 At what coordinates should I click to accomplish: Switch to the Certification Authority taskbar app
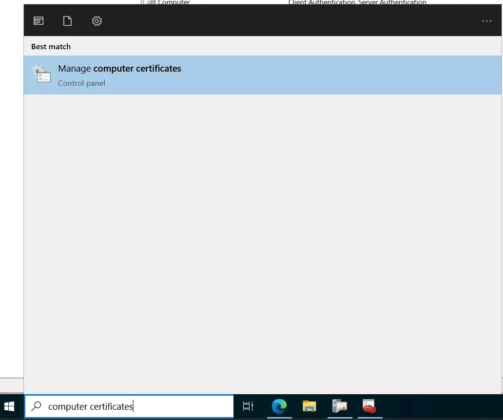(339, 406)
